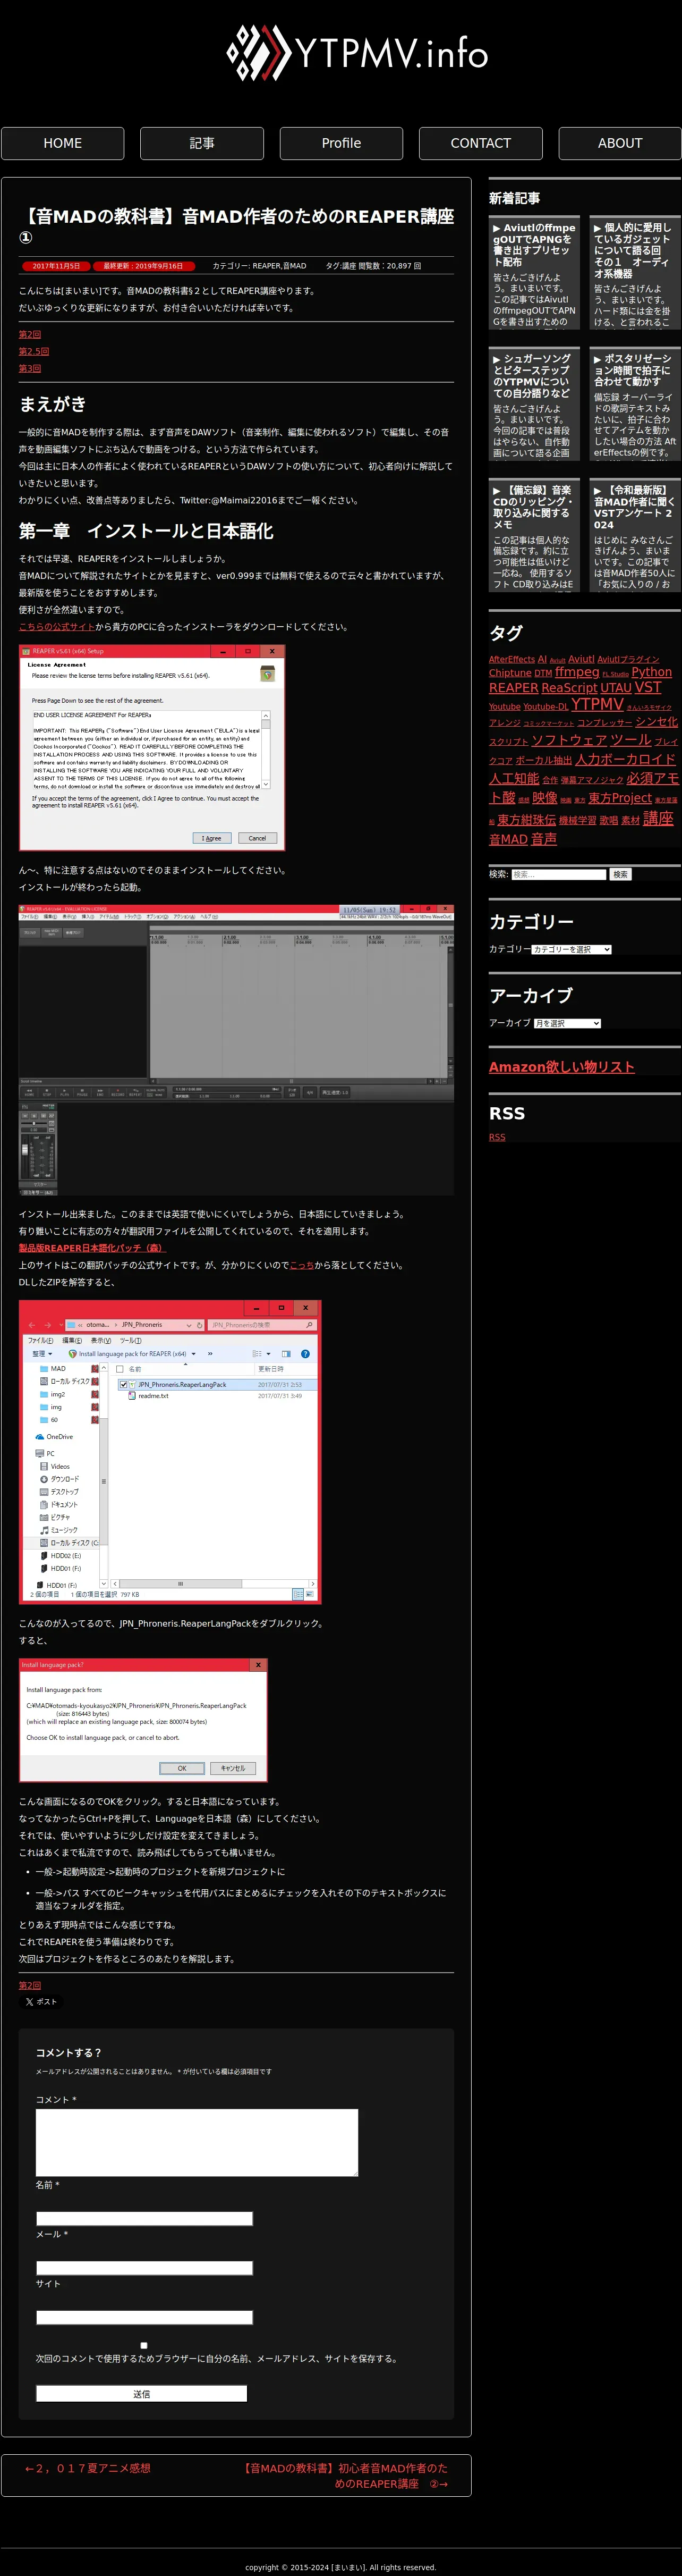Select the Aviutlプラグイン tag

click(x=628, y=660)
